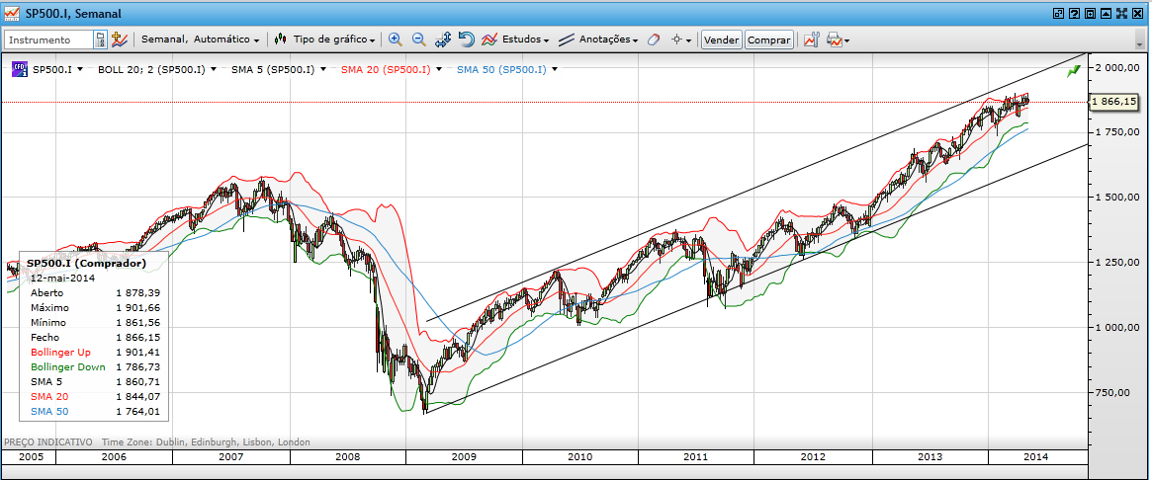Click the Fecho value 1 866,15 in data box
Image resolution: width=1152 pixels, height=480 pixels.
[138, 338]
